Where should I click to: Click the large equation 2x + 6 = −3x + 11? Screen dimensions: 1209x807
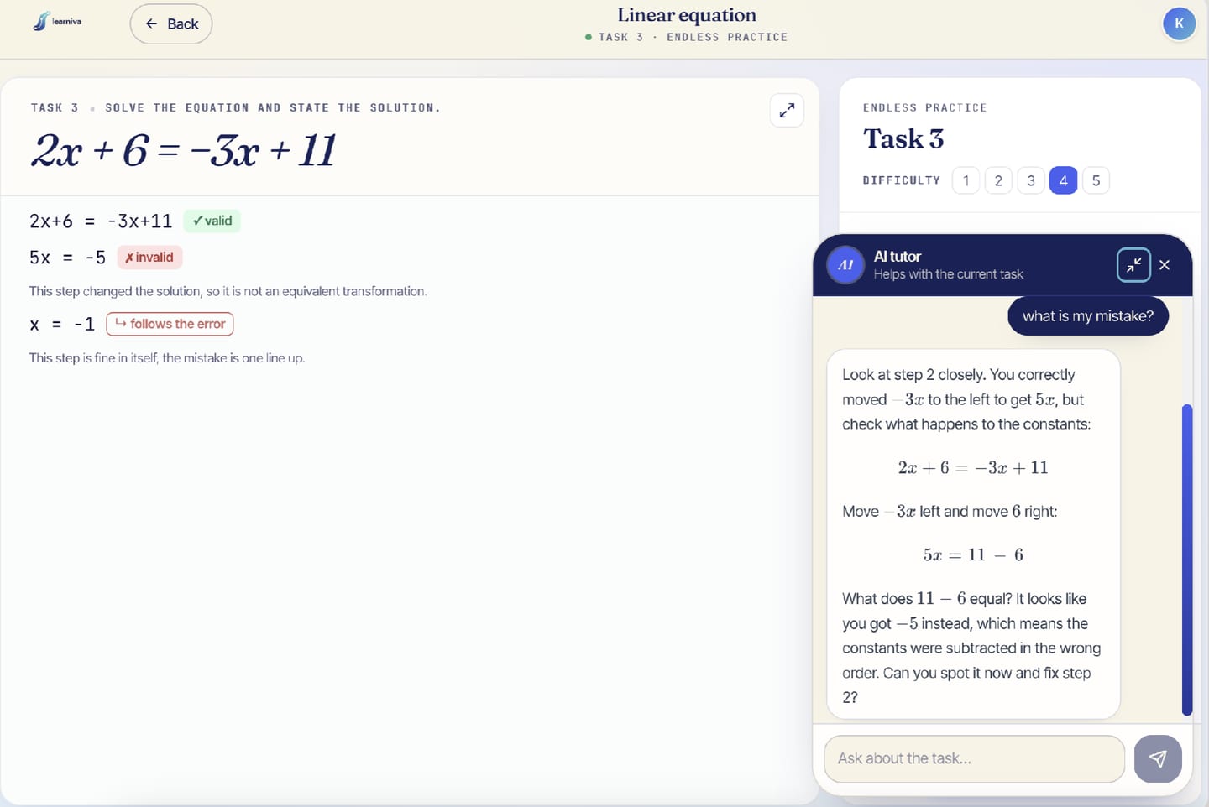click(x=183, y=151)
